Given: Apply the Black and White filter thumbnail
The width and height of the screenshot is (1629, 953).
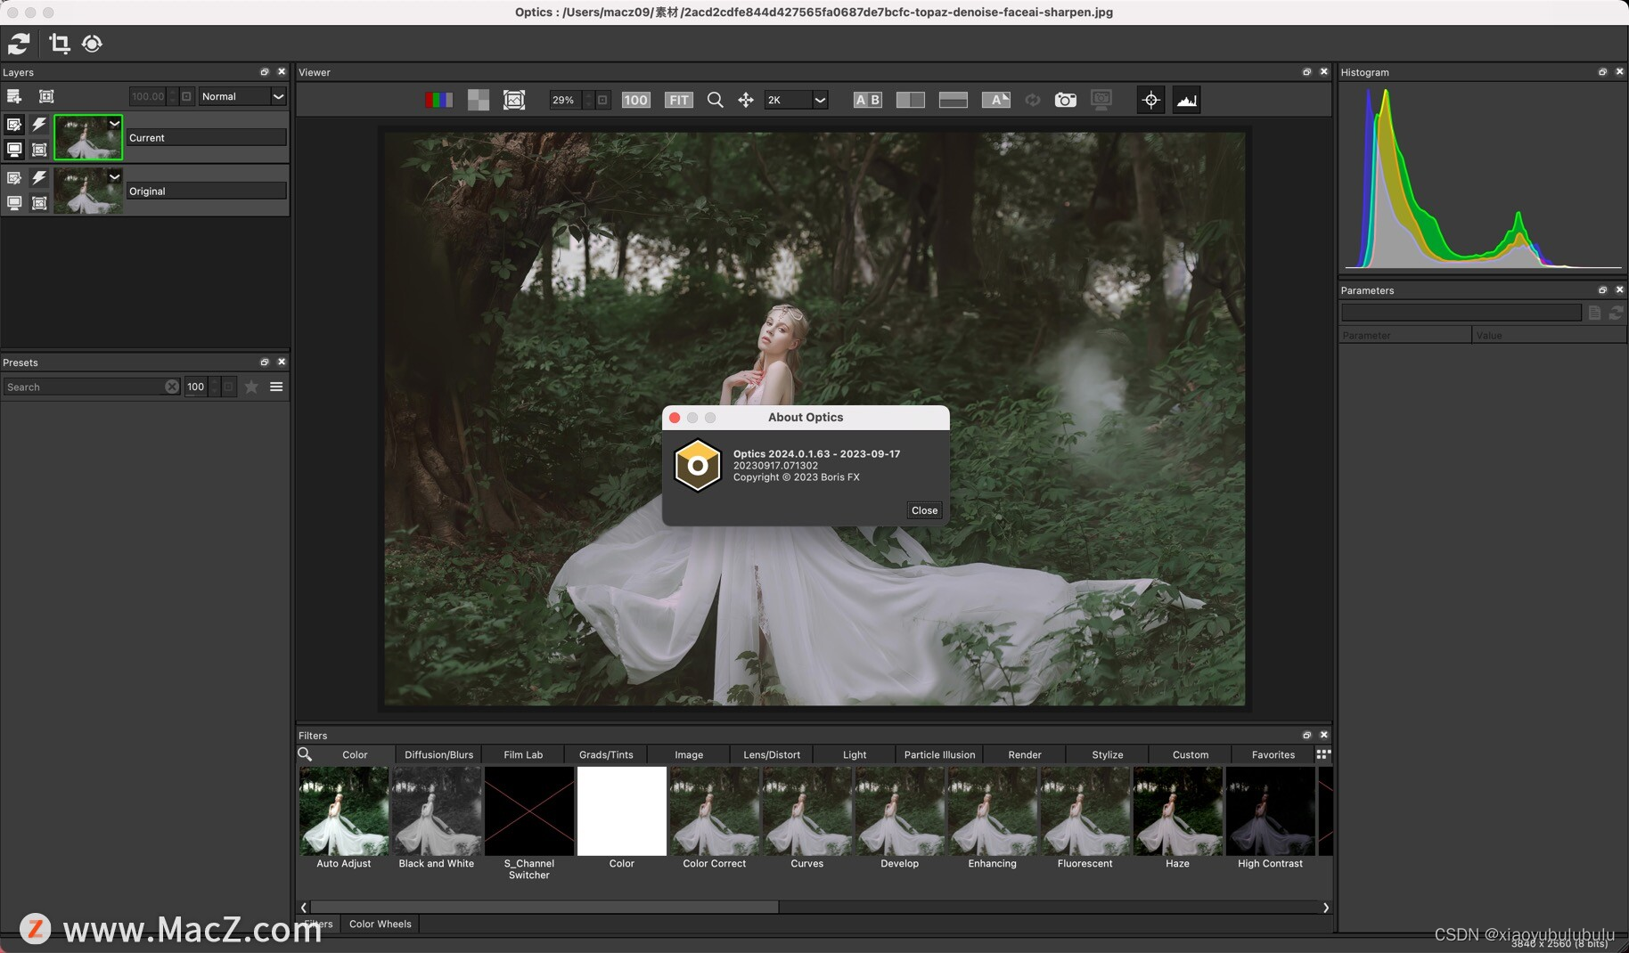Looking at the screenshot, I should [x=437, y=811].
